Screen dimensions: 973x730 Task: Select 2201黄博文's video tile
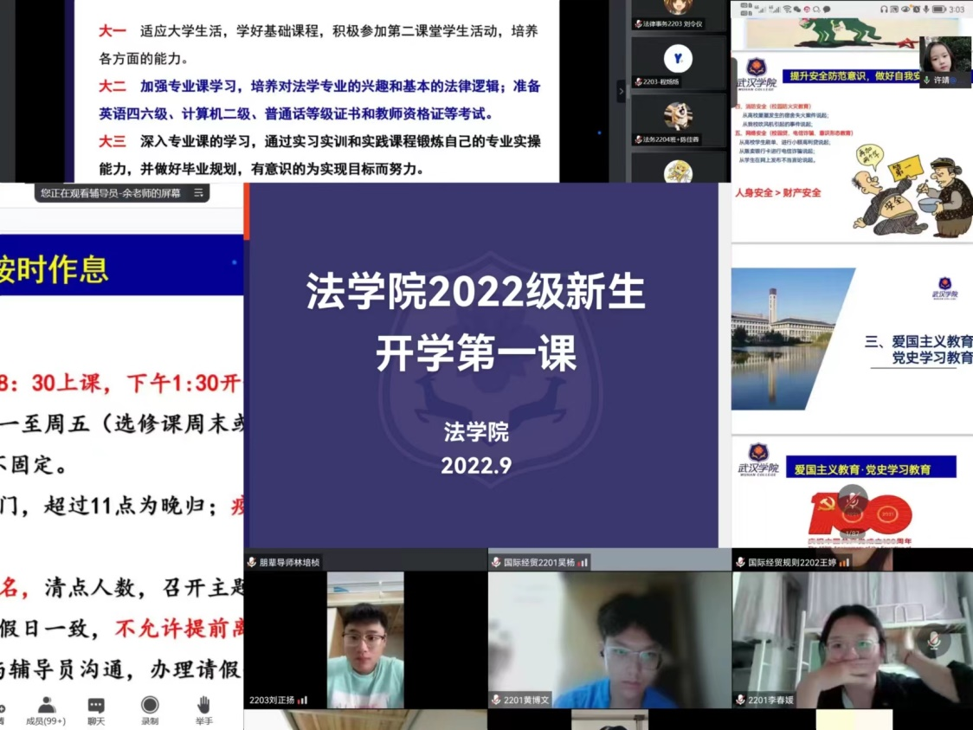click(609, 639)
